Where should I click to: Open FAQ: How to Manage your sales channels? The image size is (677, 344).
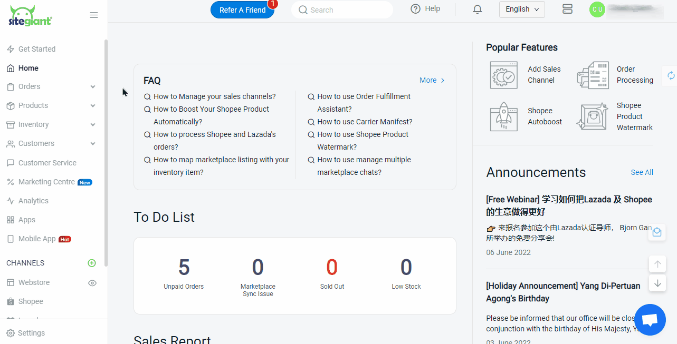point(214,96)
